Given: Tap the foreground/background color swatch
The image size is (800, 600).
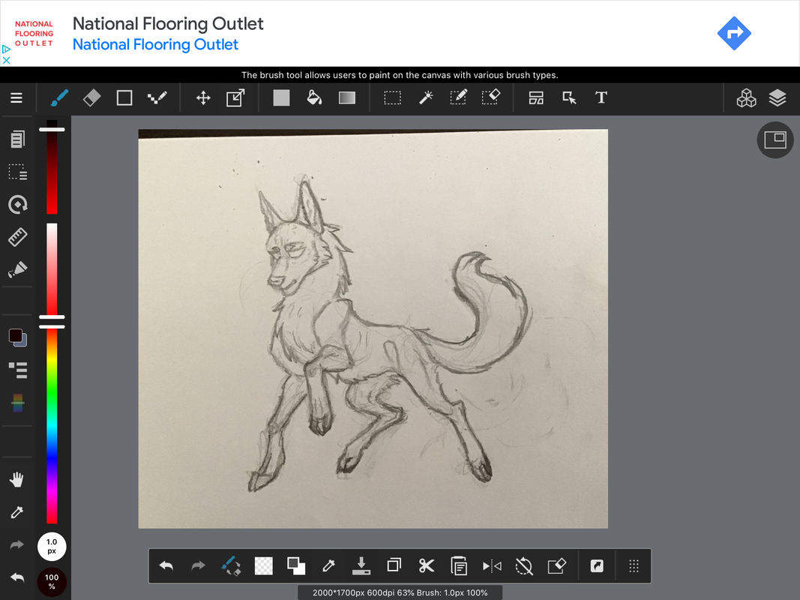Looking at the screenshot, I should coord(18,337).
